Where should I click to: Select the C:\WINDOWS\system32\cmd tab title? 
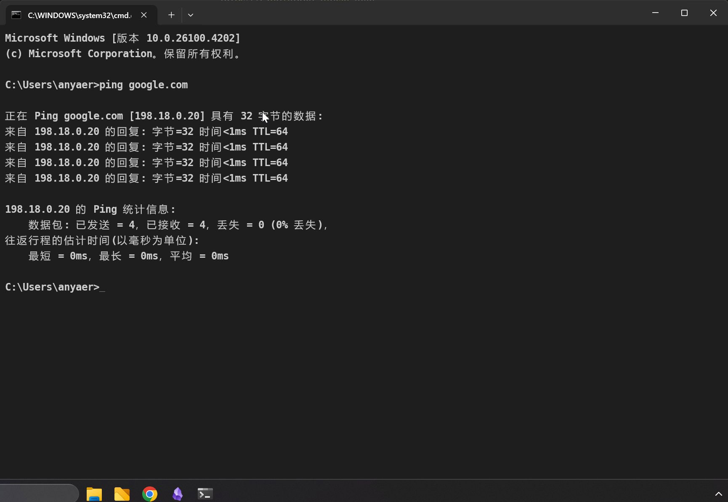point(79,15)
